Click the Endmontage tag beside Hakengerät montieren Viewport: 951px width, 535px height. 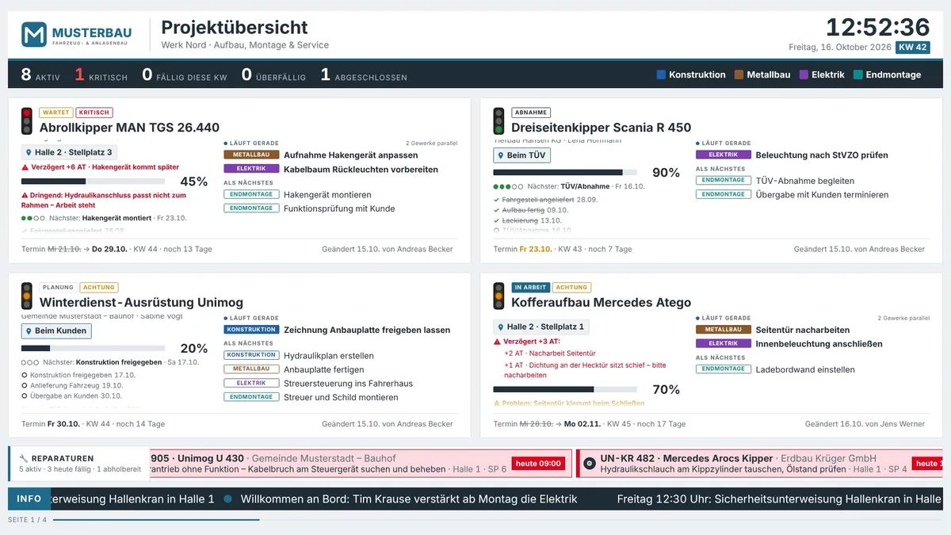click(x=251, y=194)
